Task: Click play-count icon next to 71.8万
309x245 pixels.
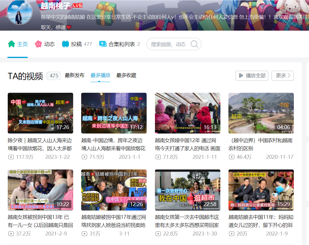Action: click(x=158, y=157)
